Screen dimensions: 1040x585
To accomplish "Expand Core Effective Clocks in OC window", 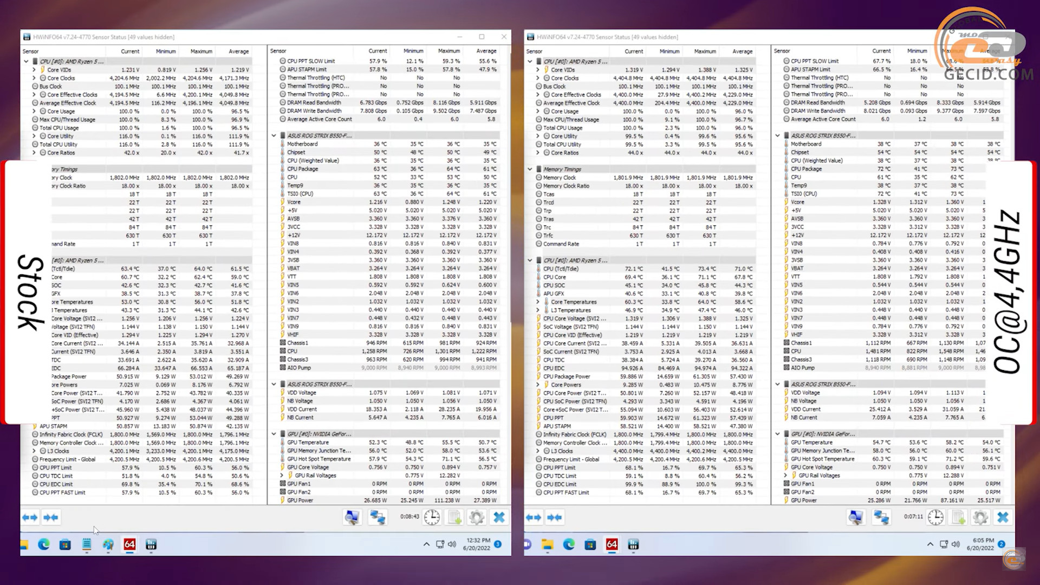I will [538, 95].
